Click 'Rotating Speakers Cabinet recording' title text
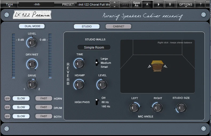This screenshot has width=211, height=136. [x=142, y=16]
